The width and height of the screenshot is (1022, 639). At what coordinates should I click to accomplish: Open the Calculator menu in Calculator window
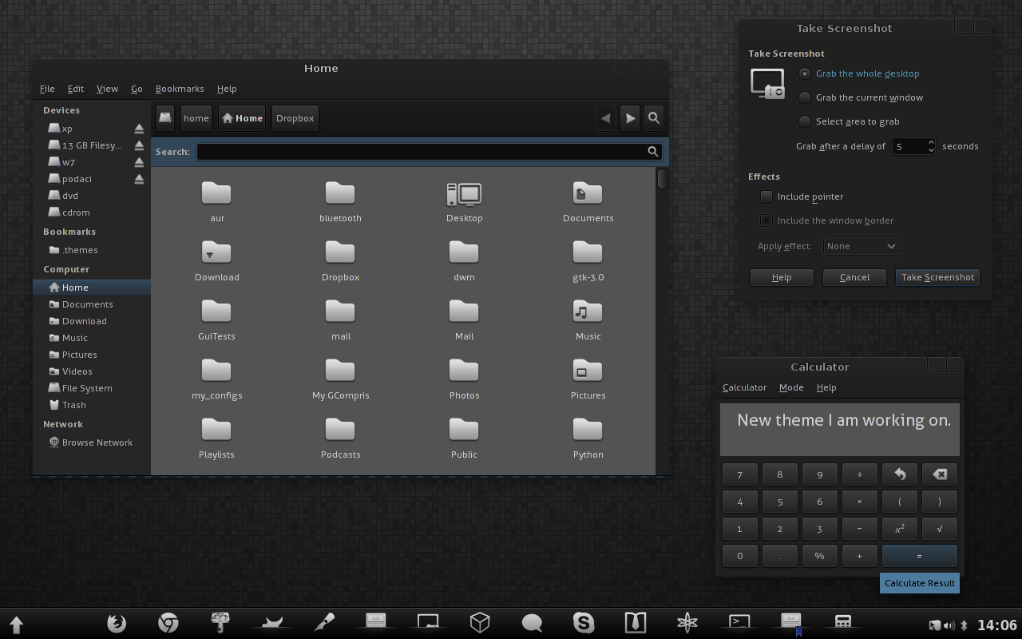click(x=744, y=387)
